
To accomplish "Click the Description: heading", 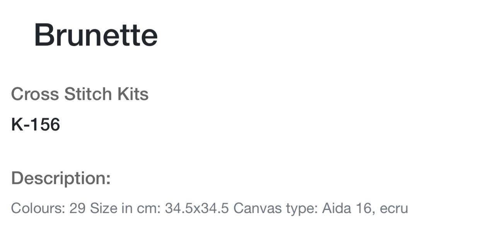I will 61,178.
